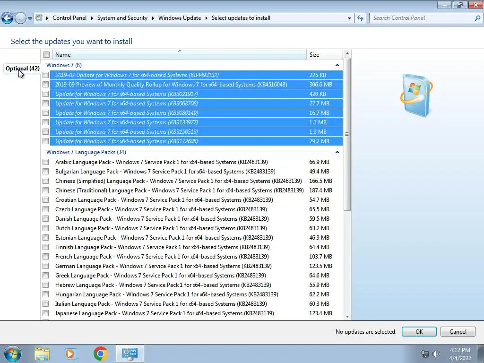Select the Czech Language Pack row
484x363 pixels.
coord(196,209)
